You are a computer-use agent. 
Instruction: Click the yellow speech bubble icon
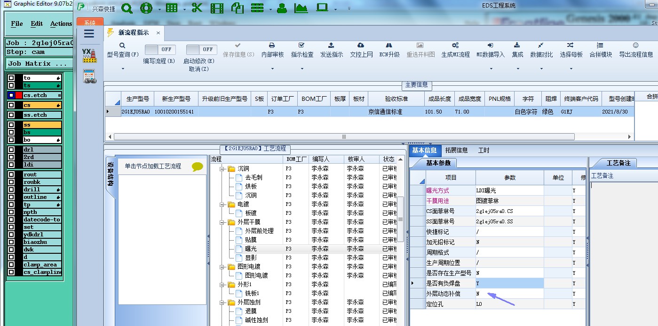pyautogui.click(x=198, y=167)
